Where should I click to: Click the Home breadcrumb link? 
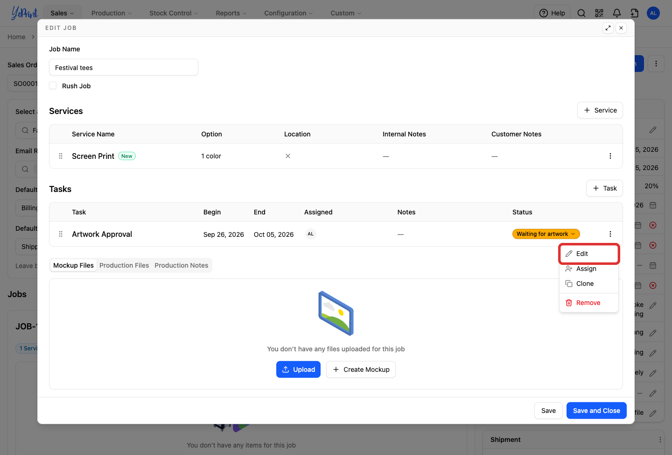click(x=16, y=37)
